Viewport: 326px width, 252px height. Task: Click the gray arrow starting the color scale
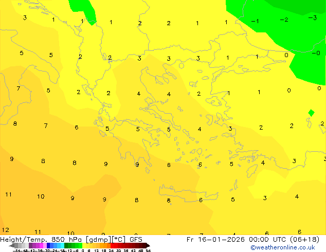(12, 245)
